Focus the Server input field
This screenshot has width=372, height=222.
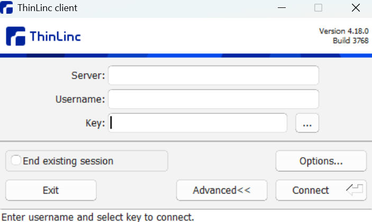click(213, 75)
